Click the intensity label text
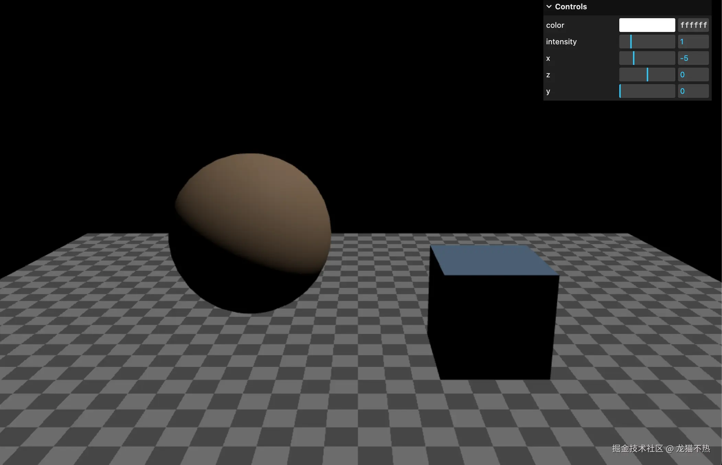 561,42
